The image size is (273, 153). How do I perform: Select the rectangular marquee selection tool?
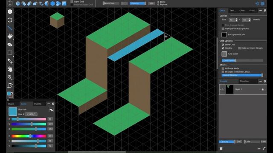tap(10, 53)
